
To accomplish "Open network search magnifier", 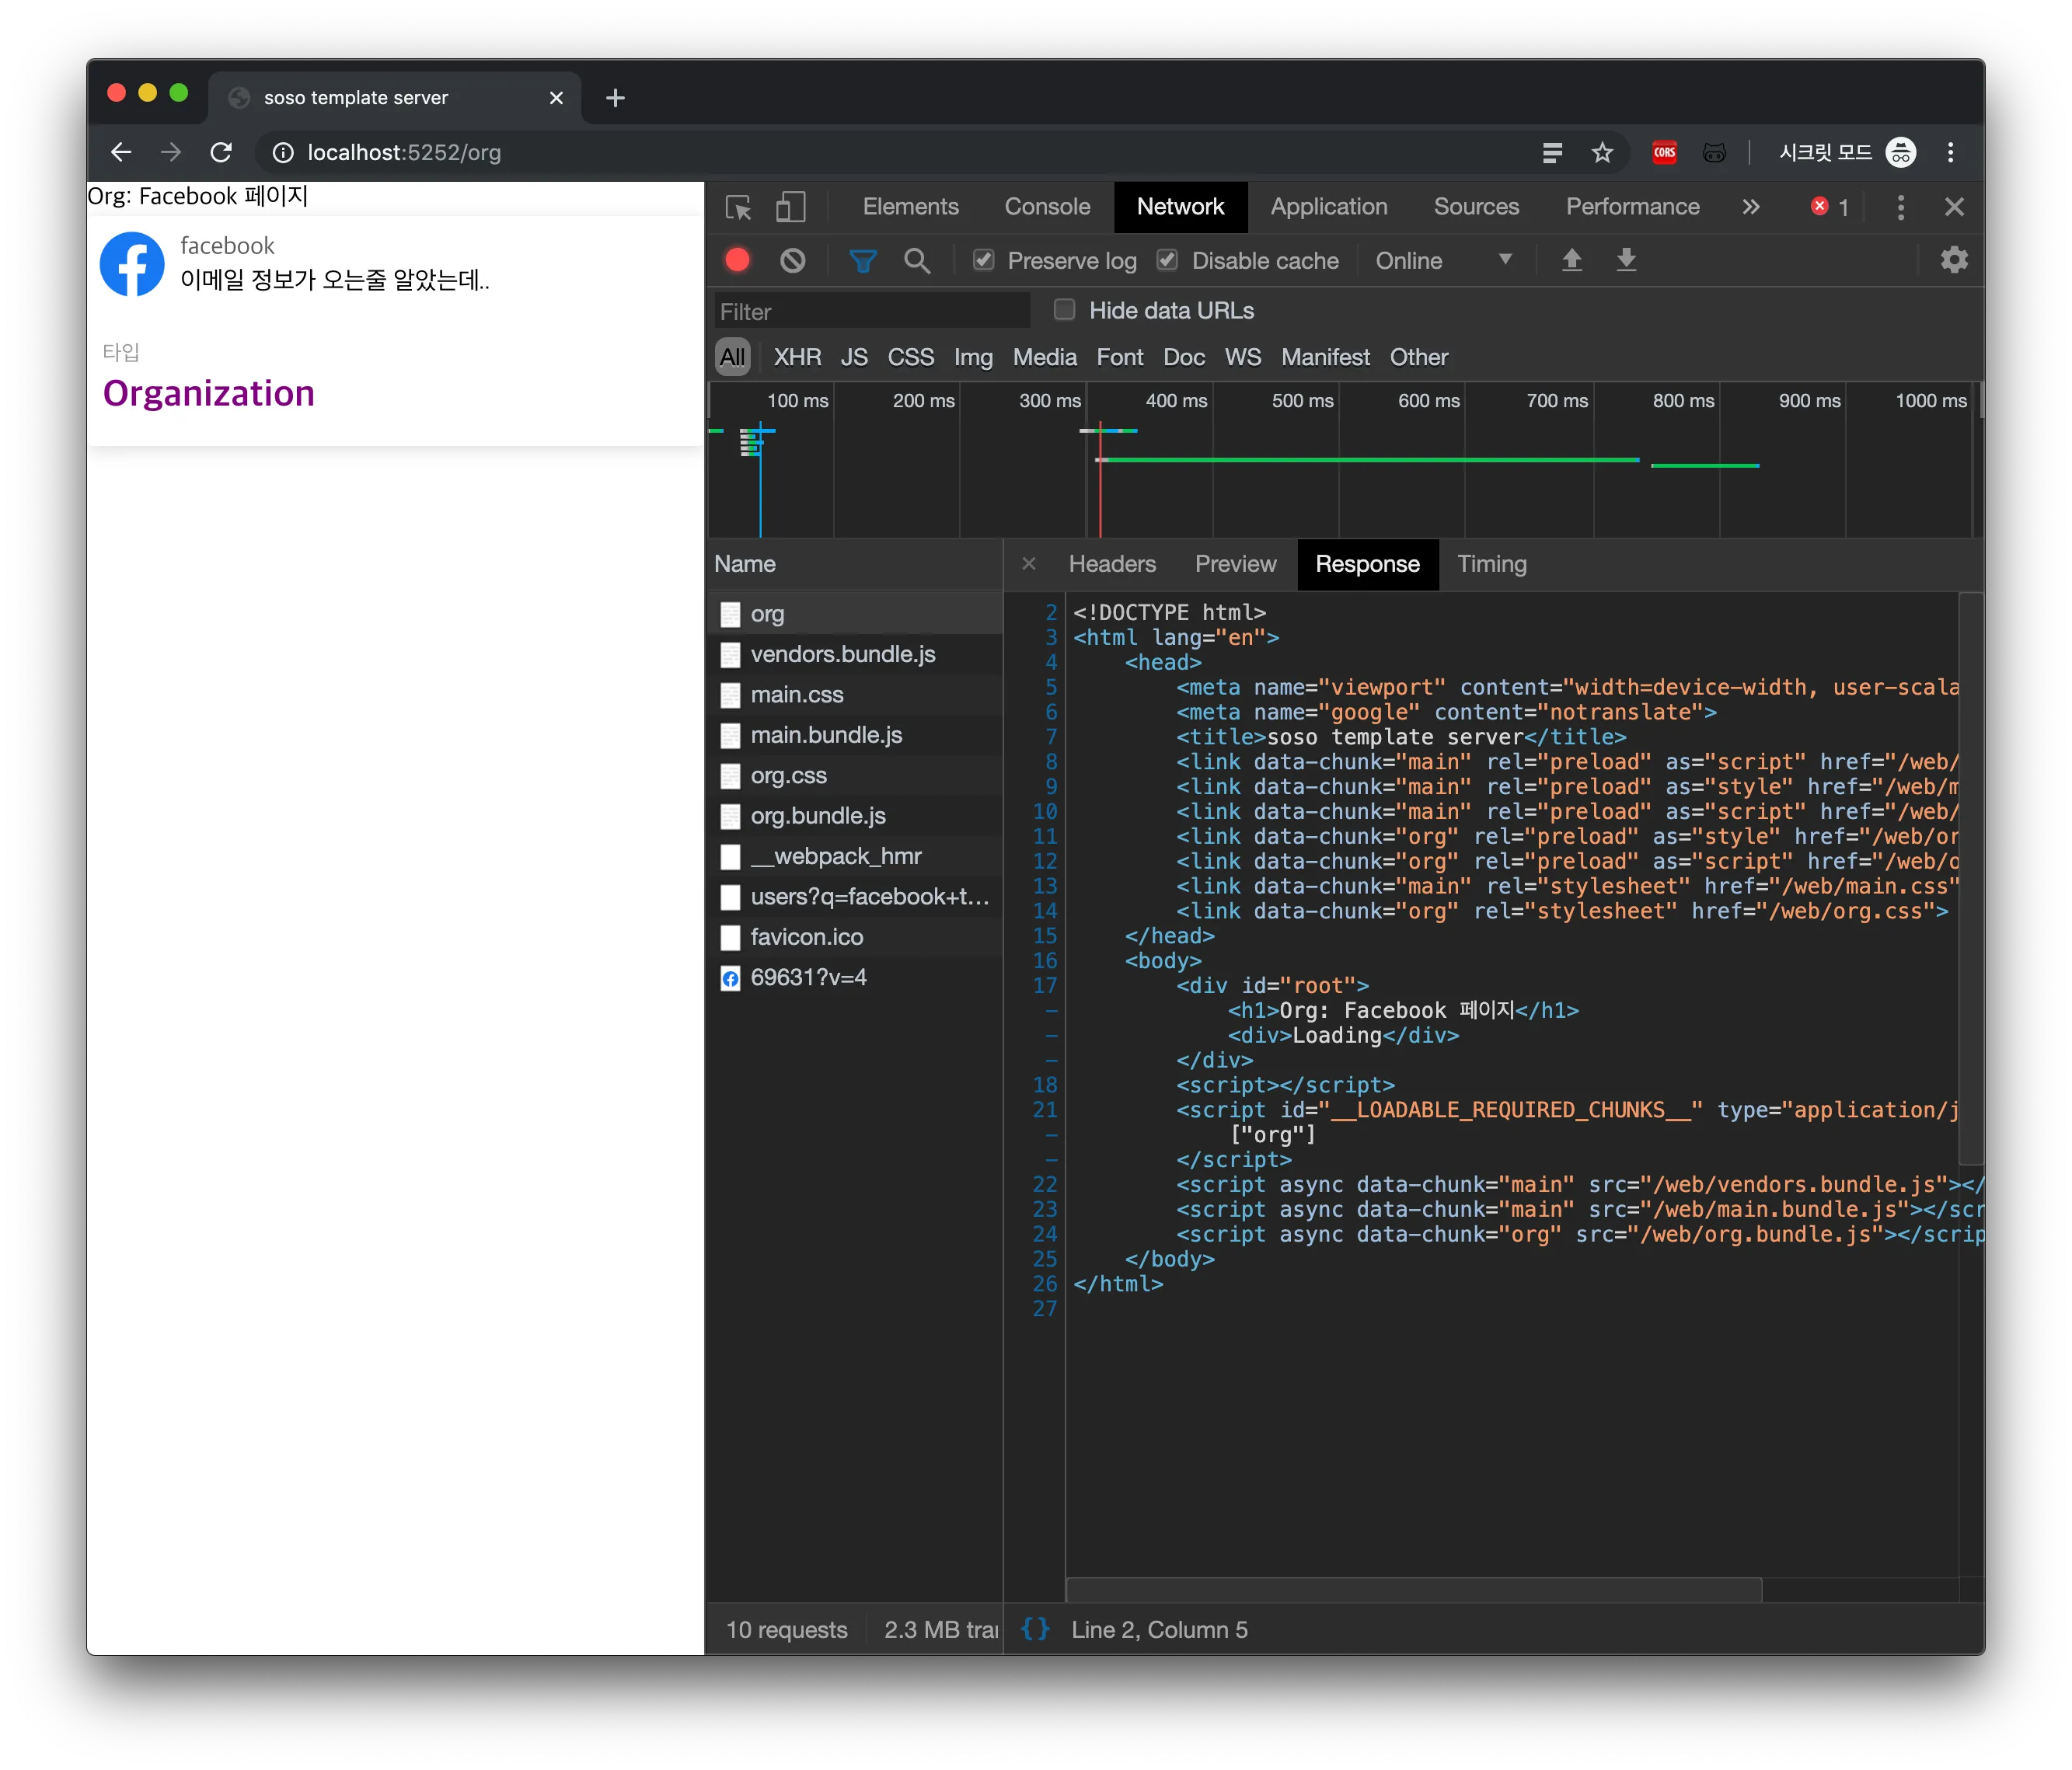I will click(917, 260).
